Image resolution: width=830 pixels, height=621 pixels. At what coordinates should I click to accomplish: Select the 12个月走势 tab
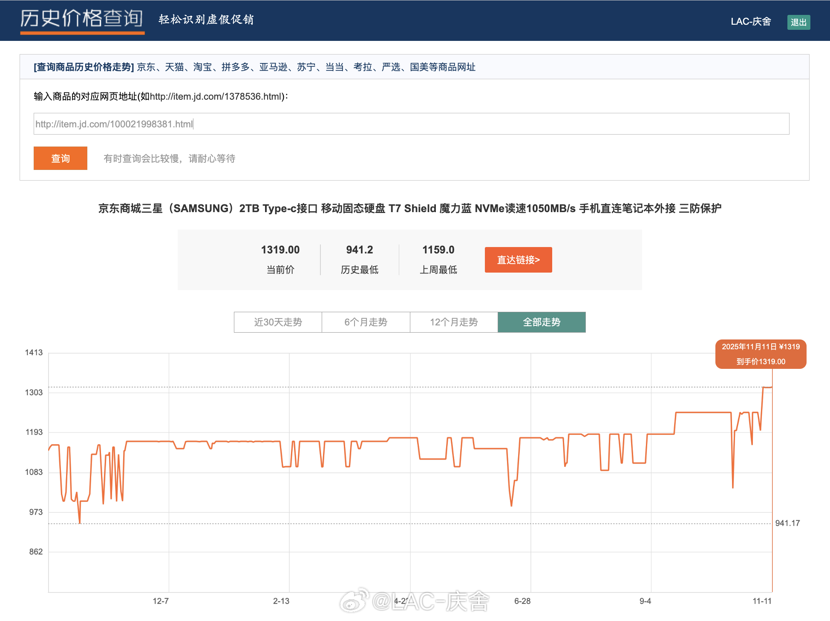pos(454,322)
